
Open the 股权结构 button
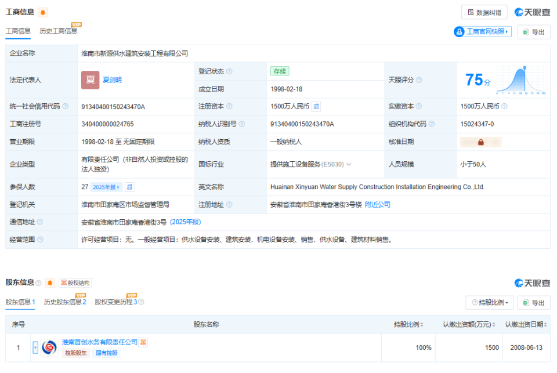click(75, 283)
